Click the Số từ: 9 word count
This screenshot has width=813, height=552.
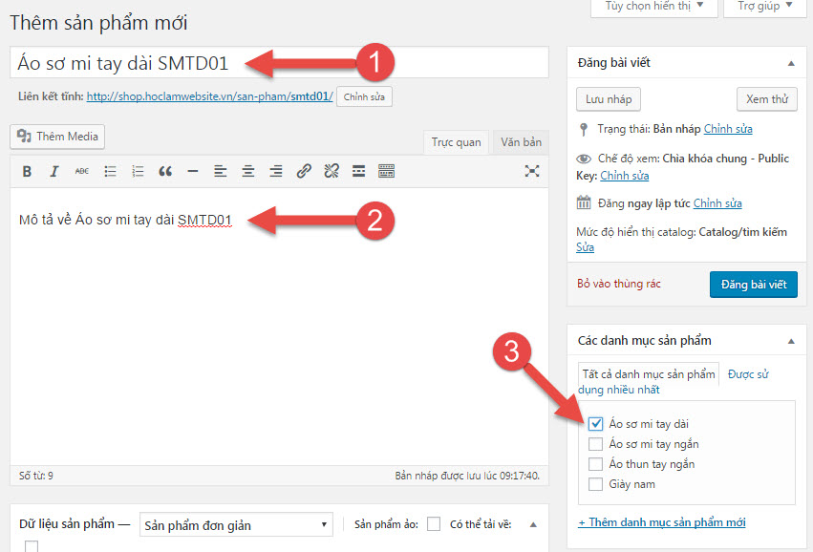[x=35, y=476]
